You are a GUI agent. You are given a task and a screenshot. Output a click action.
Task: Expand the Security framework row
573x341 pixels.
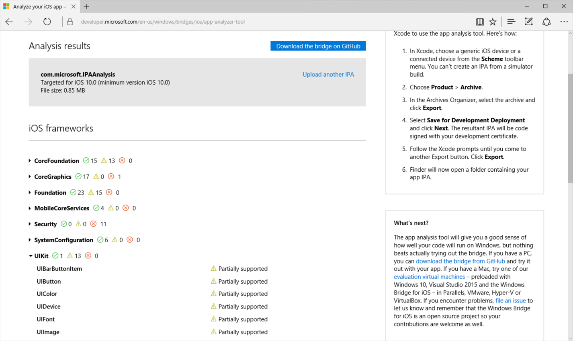45,224
